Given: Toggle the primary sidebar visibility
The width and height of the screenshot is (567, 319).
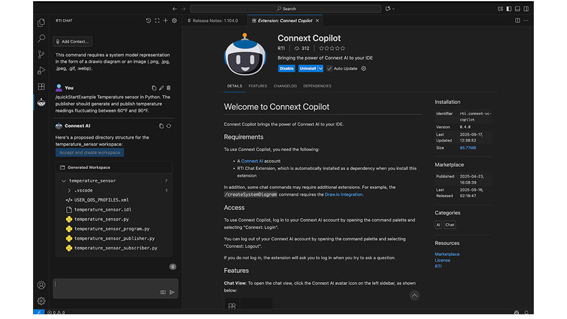Looking at the screenshot, I should click(x=509, y=9).
